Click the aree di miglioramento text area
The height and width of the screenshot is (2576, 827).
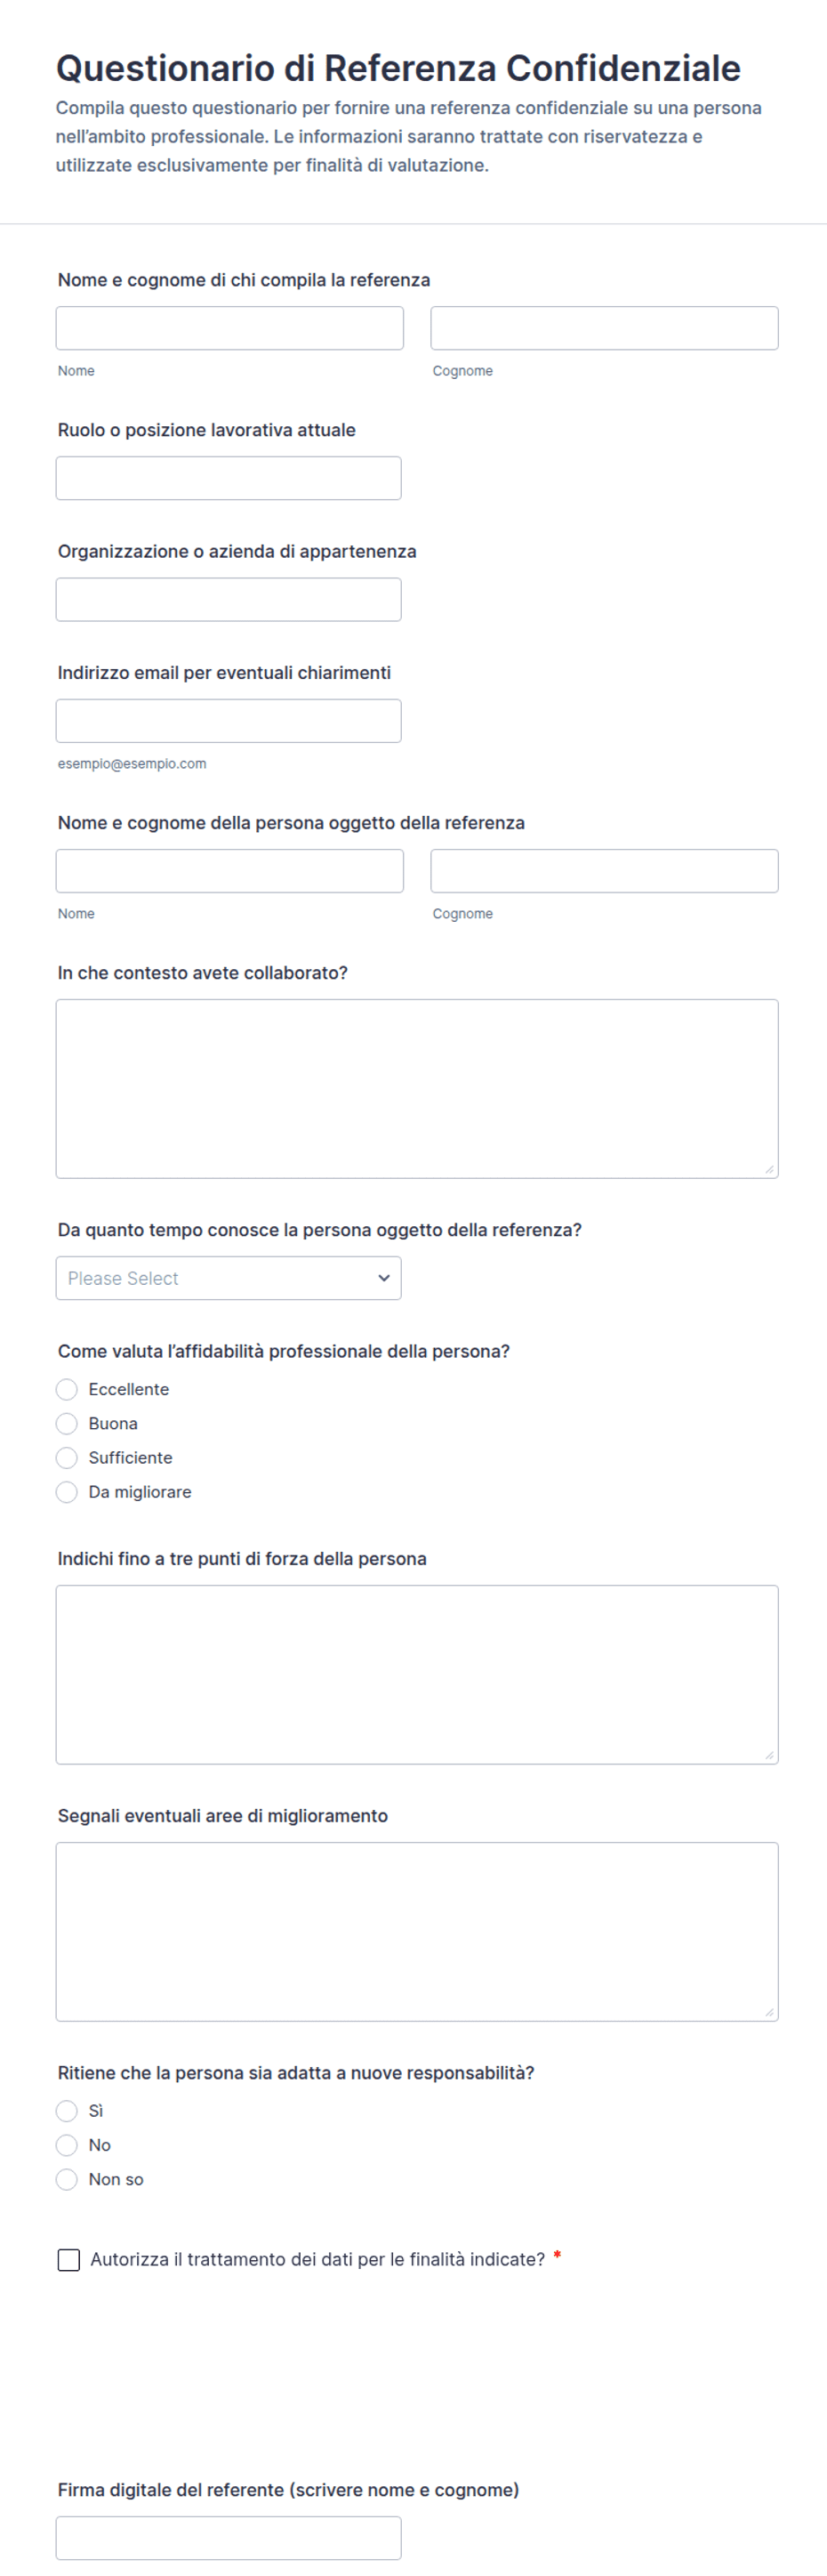(416, 1931)
